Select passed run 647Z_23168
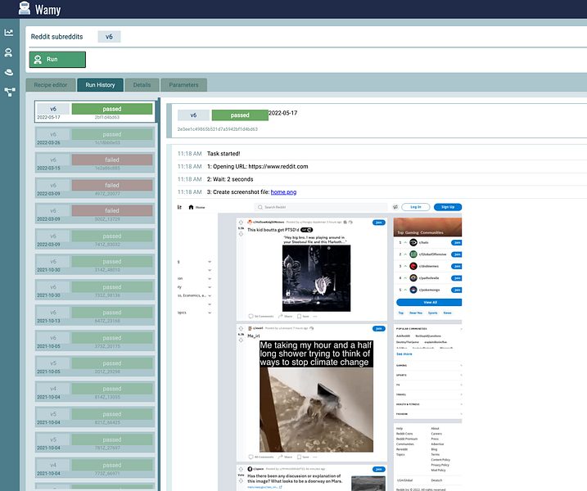 coord(95,315)
